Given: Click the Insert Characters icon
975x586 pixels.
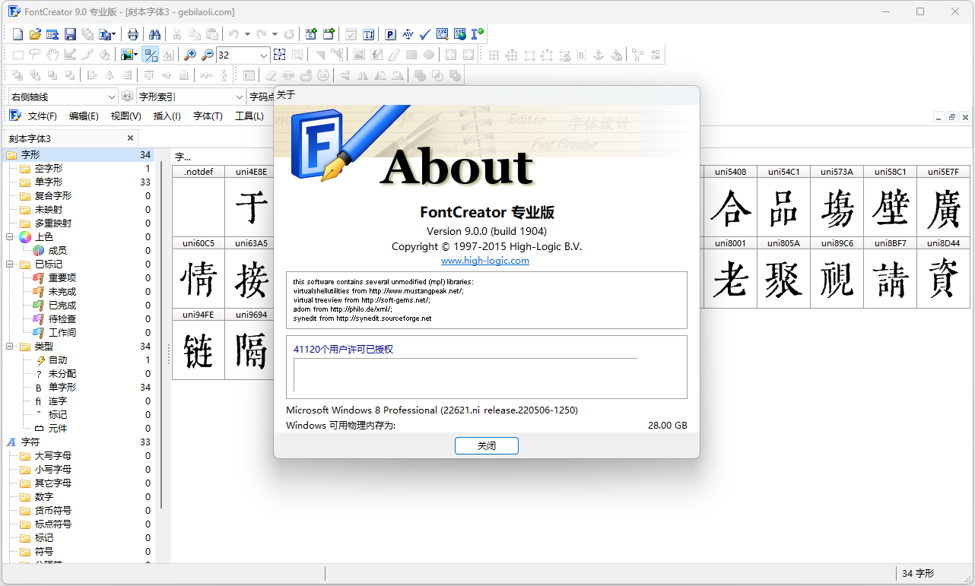Looking at the screenshot, I should (311, 34).
